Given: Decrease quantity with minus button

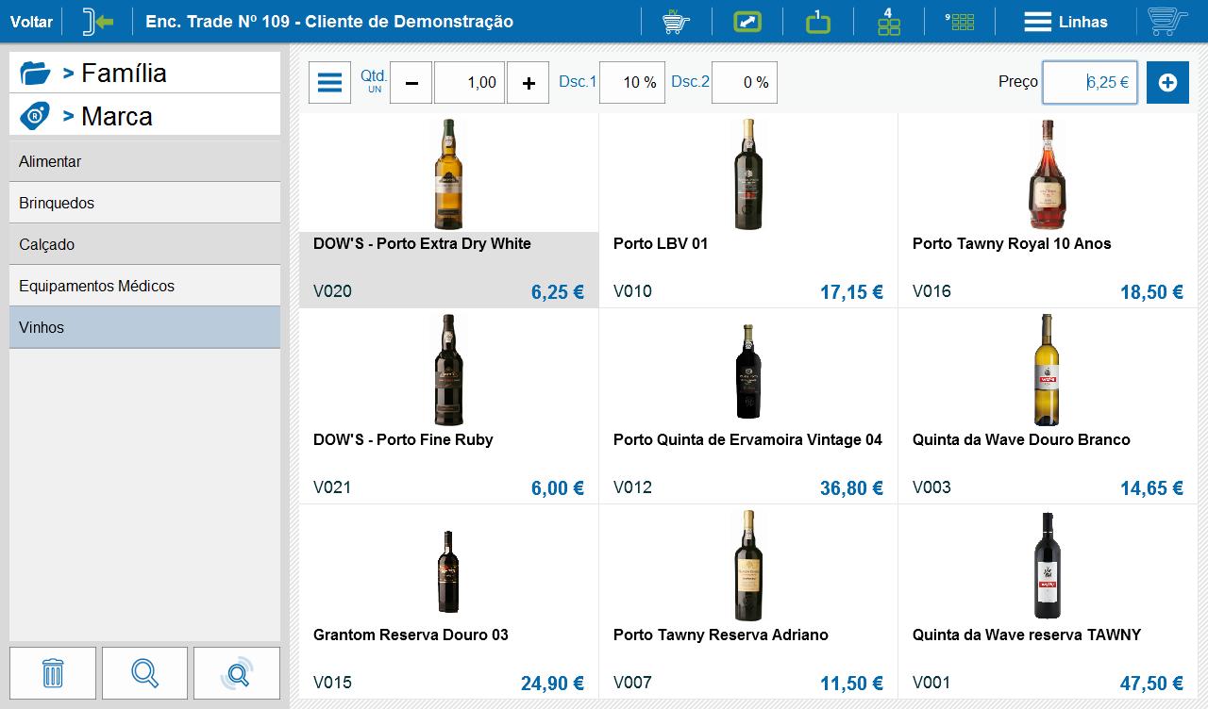Looking at the screenshot, I should (x=411, y=83).
